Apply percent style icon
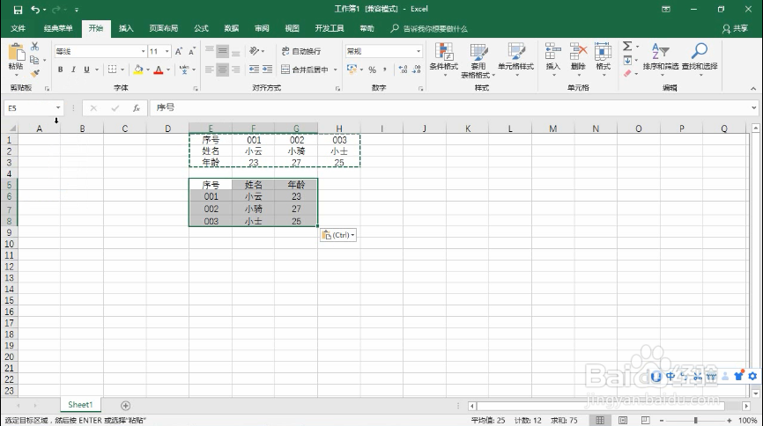The height and width of the screenshot is (426, 763). pyautogui.click(x=373, y=70)
